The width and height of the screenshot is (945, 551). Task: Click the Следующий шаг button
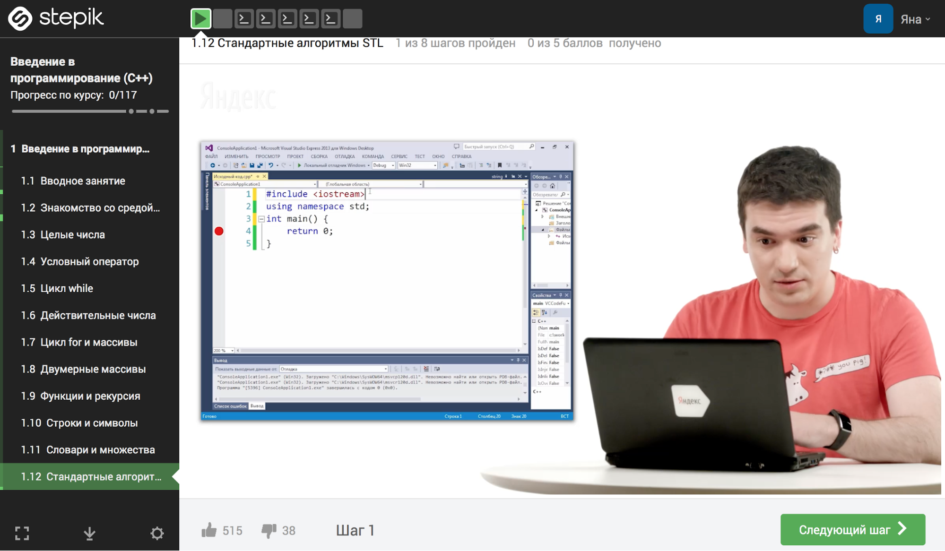tap(852, 530)
